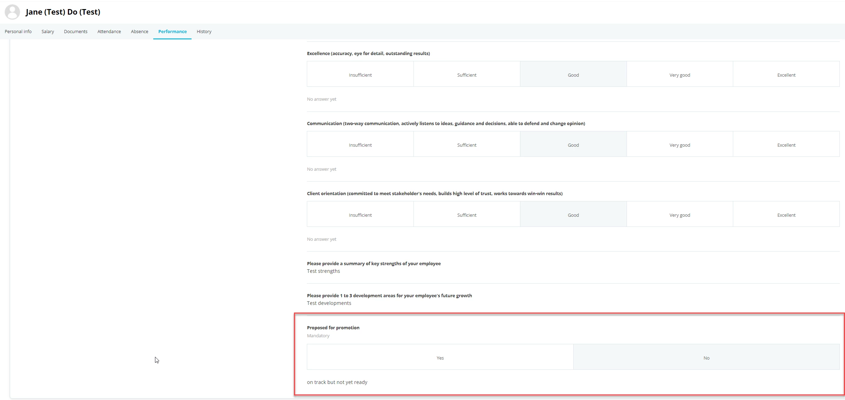Rate Communication as Very good
The image size is (845, 400).
[x=680, y=144]
